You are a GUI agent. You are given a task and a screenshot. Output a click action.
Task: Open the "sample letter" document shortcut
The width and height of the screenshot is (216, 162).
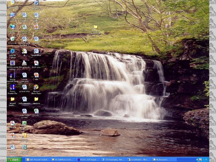36,51
